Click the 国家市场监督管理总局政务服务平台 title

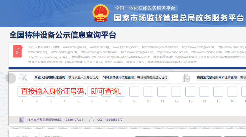coord(179,18)
